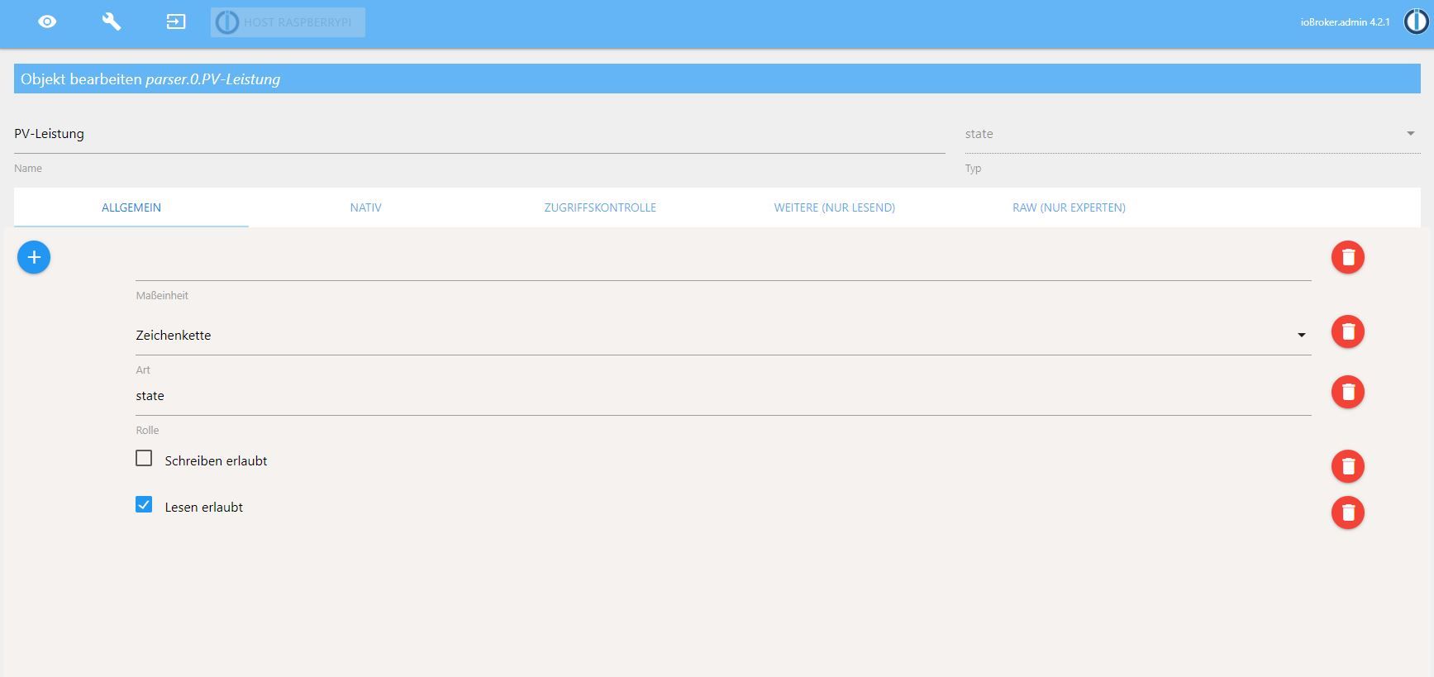Click the Rolle field containing state
This screenshot has width=1434, height=677.
[723, 396]
